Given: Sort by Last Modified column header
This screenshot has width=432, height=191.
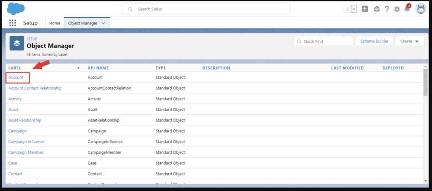Looking at the screenshot, I should point(347,68).
